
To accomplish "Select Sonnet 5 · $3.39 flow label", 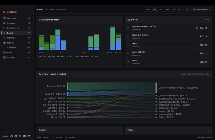I will (56, 108).
